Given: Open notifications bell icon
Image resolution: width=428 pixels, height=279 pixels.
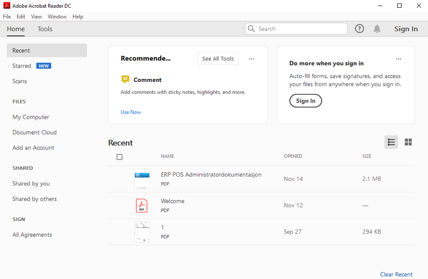Looking at the screenshot, I should click(377, 29).
